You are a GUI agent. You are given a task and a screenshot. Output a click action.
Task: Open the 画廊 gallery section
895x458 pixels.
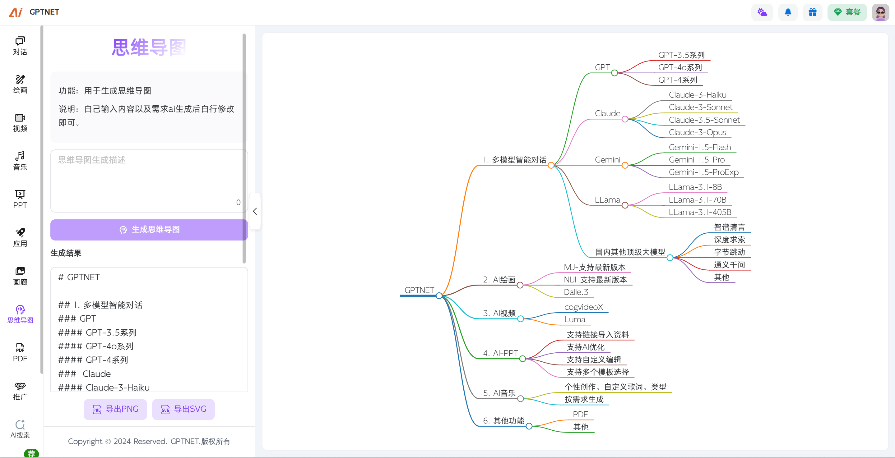coord(20,276)
